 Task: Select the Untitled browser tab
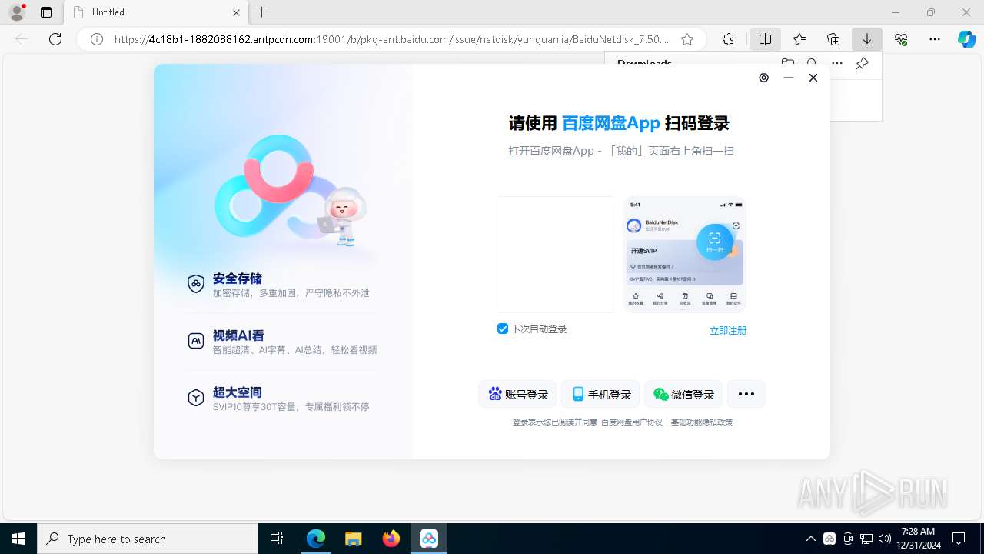pos(155,12)
